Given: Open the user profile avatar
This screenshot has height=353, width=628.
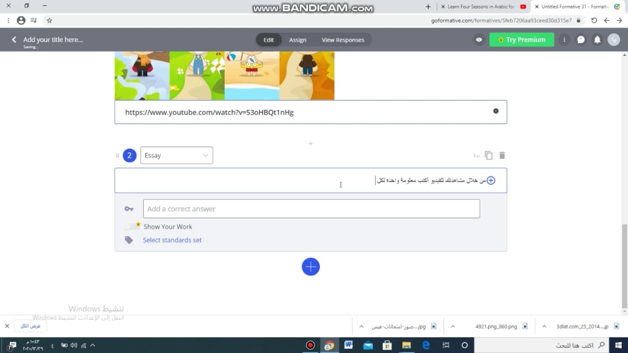Looking at the screenshot, I should pyautogui.click(x=614, y=40).
